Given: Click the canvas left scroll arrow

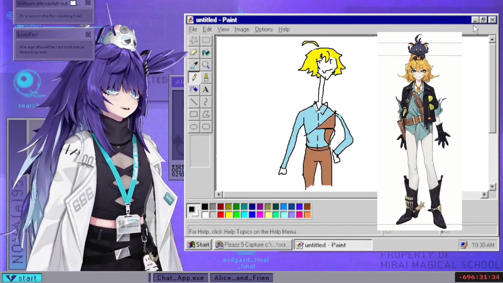Looking at the screenshot, I should (x=219, y=194).
